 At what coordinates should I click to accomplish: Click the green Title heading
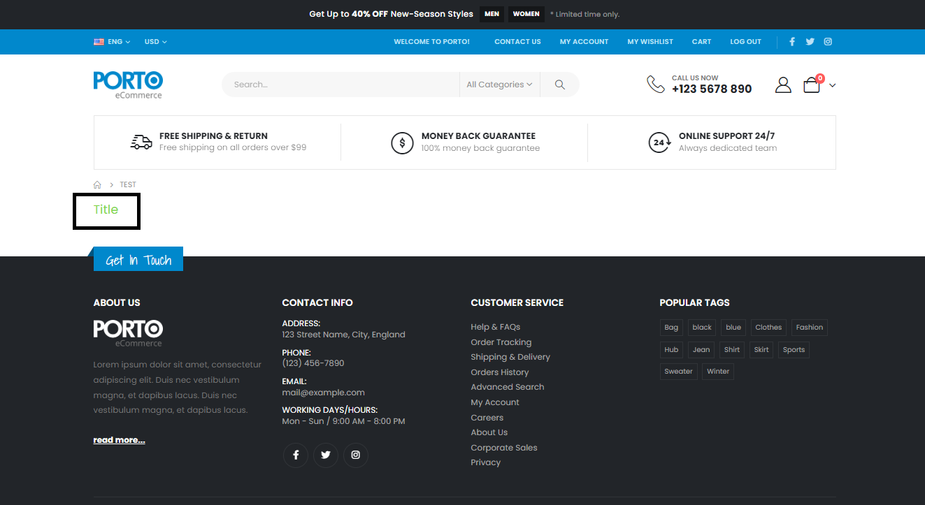106,210
